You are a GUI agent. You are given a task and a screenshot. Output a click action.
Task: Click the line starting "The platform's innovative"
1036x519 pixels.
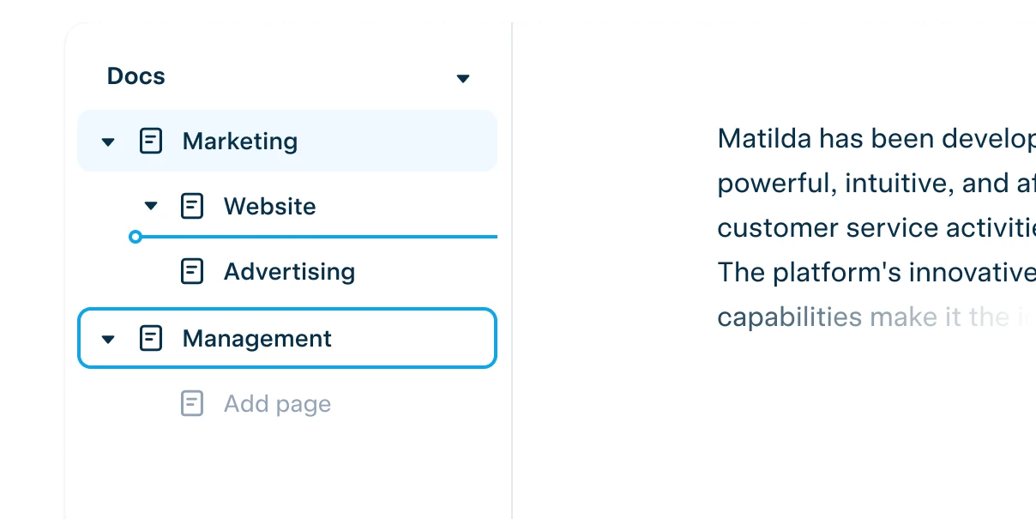pos(876,272)
